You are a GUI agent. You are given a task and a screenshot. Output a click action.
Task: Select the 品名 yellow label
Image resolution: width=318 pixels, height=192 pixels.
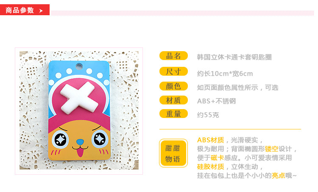[x=173, y=56]
